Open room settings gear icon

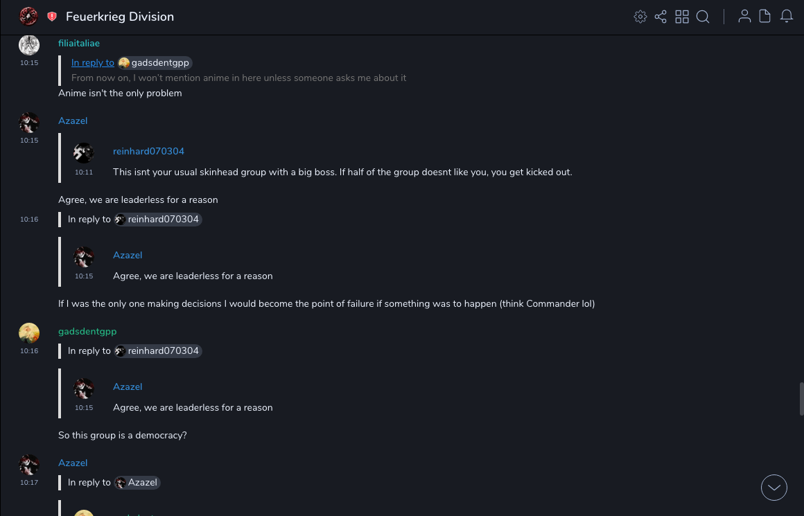[640, 17]
